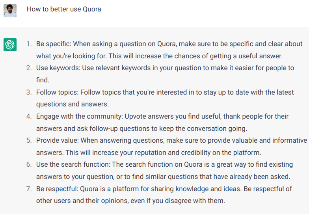Click list number 5 marker

coord(29,140)
